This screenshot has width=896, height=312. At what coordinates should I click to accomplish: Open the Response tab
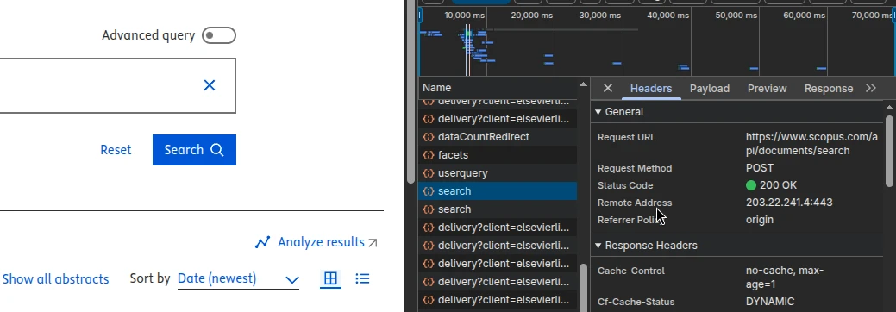829,89
